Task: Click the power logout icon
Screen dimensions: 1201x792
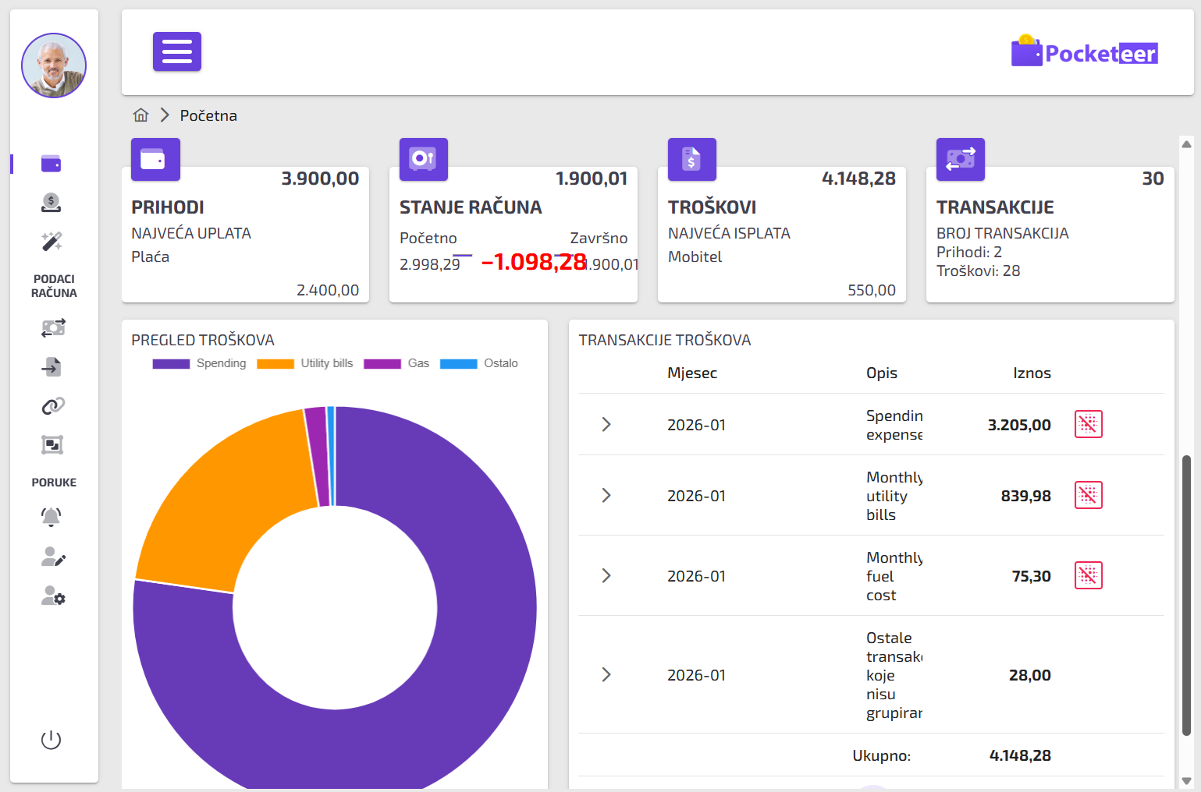Action: (51, 740)
